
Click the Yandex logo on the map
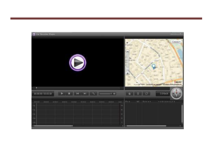click(x=178, y=82)
